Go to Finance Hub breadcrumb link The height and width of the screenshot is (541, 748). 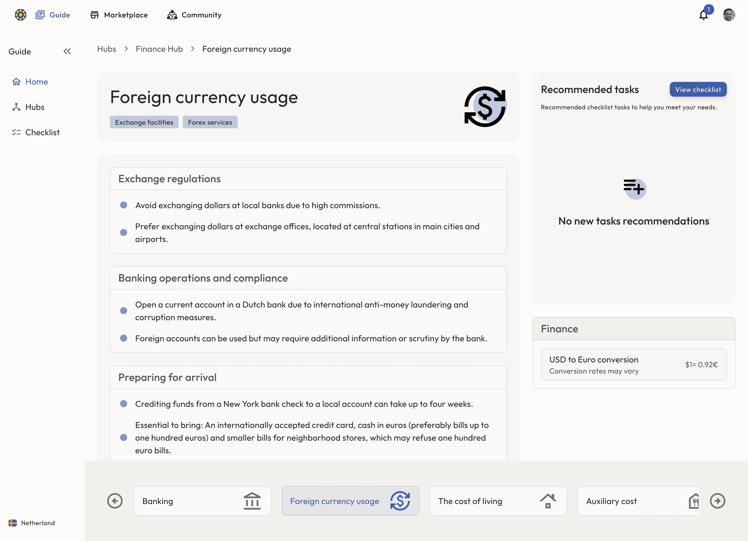coord(159,49)
